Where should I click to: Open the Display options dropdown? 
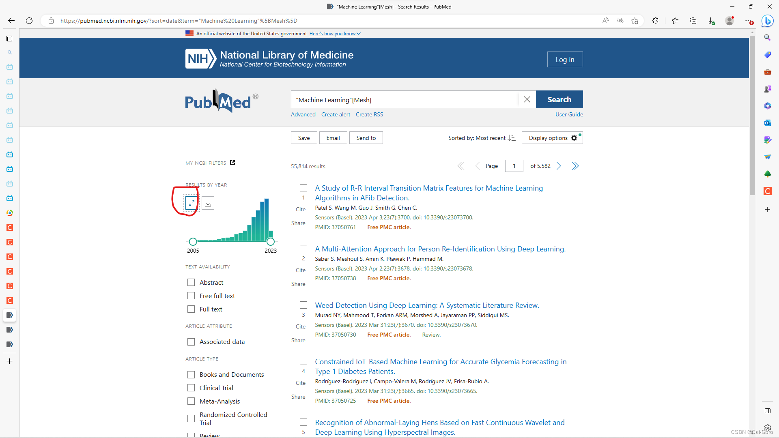[552, 138]
